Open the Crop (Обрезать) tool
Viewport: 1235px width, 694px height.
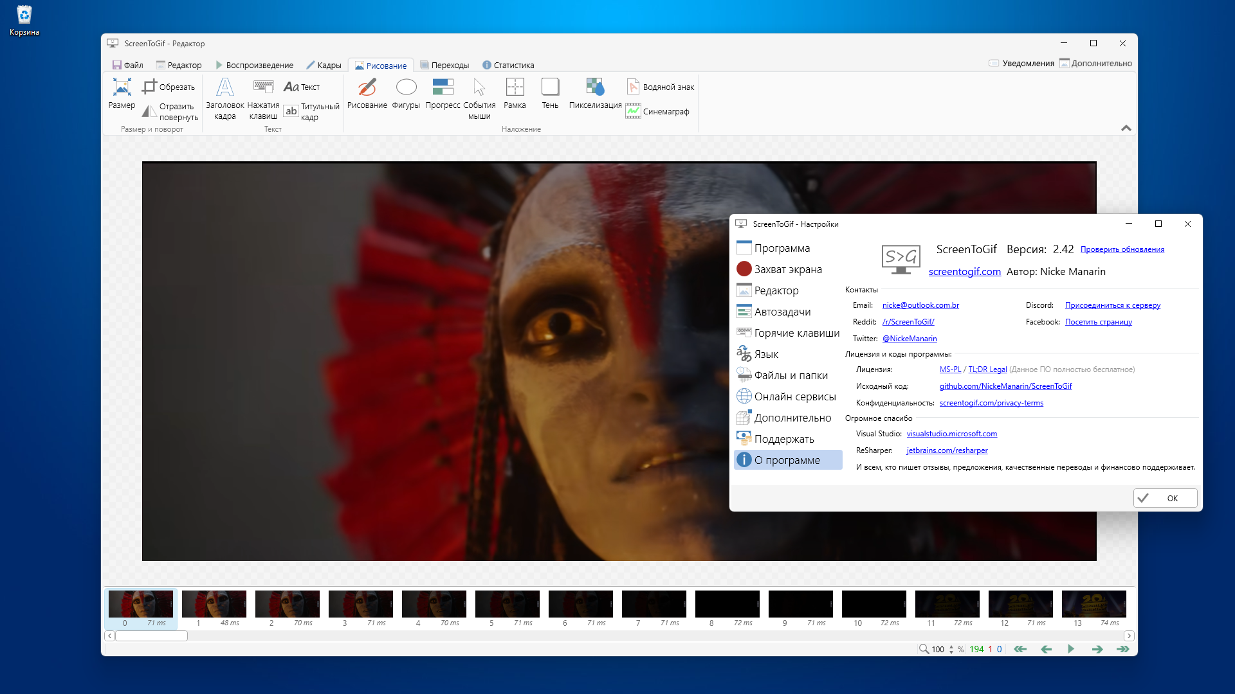tap(169, 87)
